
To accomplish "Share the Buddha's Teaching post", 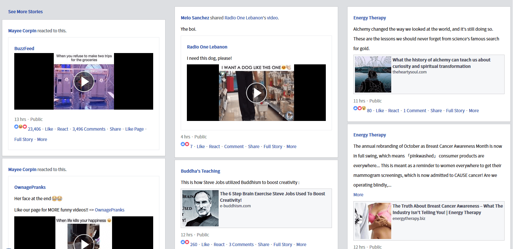I will click(x=264, y=244).
